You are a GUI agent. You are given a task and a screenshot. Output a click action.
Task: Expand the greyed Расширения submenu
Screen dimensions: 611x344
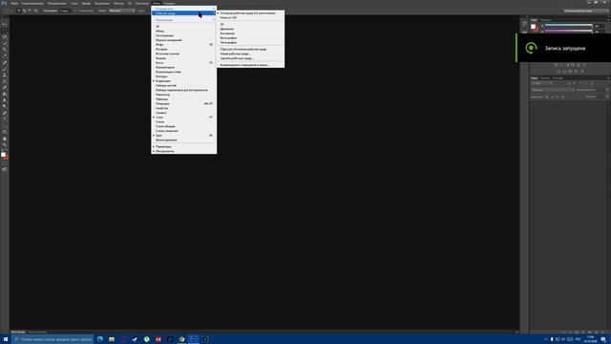pos(184,19)
